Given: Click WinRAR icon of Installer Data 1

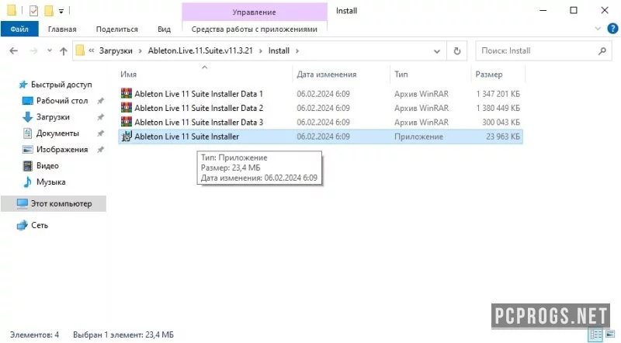Looking at the screenshot, I should point(127,93).
